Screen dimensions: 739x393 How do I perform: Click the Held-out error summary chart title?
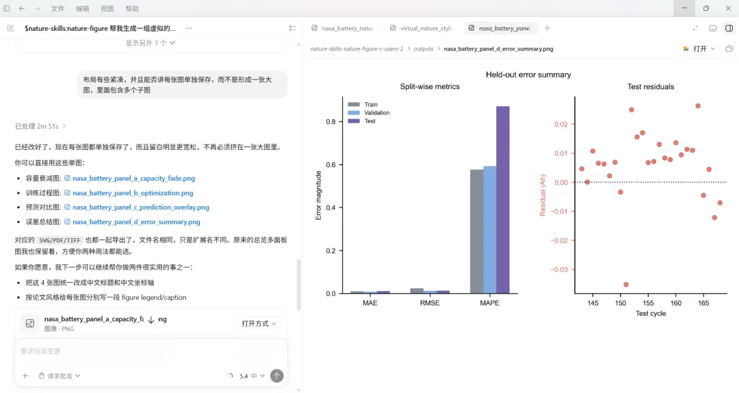tap(528, 75)
